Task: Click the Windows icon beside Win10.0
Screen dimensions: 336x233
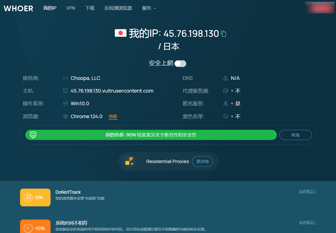Action: (66, 103)
